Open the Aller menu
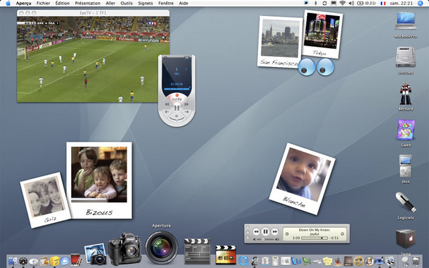The height and width of the screenshot is (268, 429). [x=110, y=3]
